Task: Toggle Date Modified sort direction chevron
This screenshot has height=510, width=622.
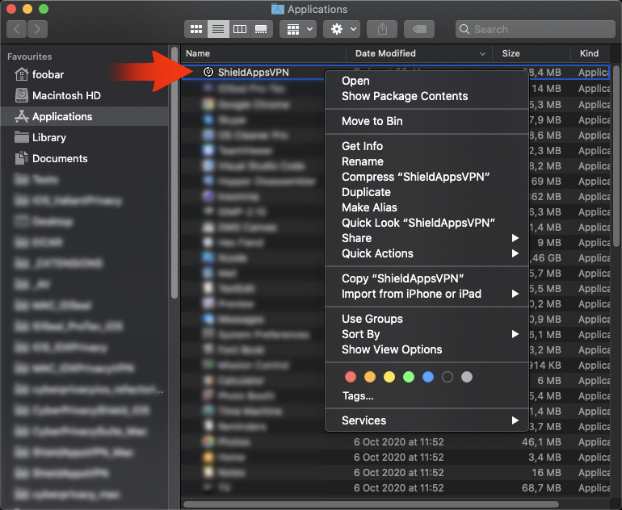Action: [x=482, y=54]
